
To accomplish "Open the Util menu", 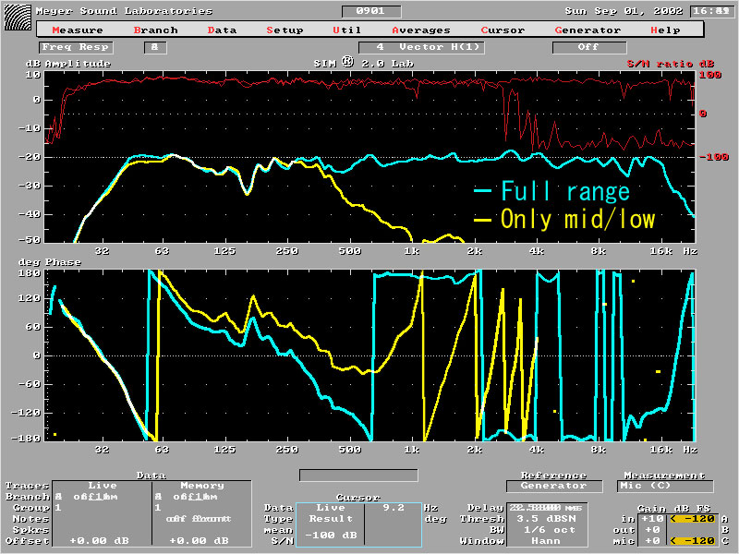I will pyautogui.click(x=347, y=30).
